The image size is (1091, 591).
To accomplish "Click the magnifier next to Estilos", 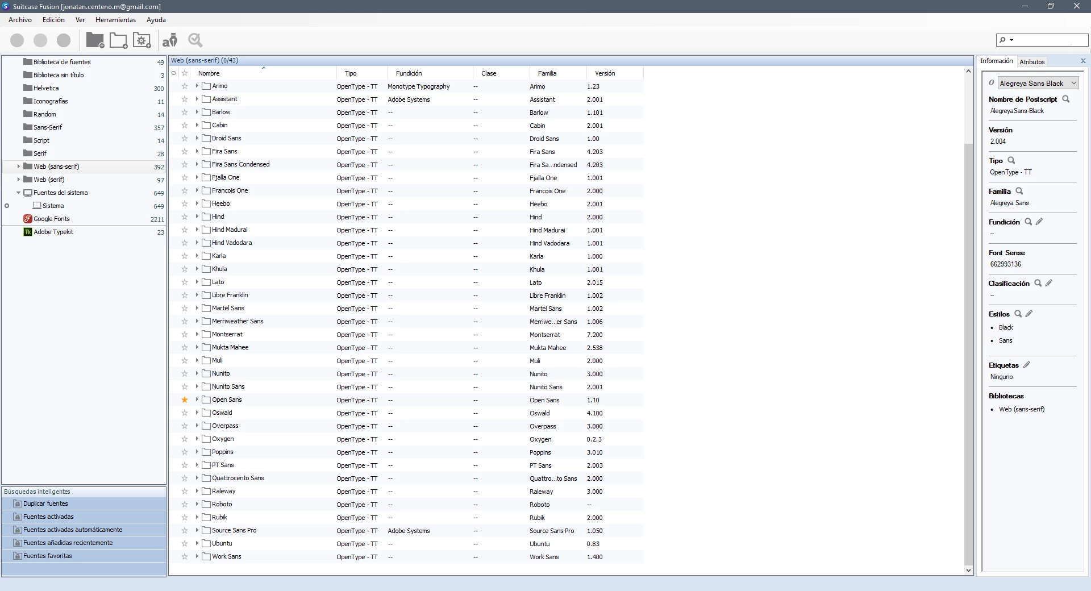I will (1018, 314).
